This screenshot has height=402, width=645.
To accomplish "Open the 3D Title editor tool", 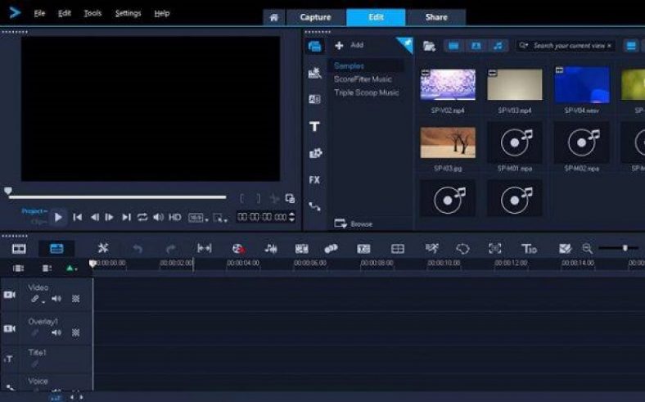I will [529, 248].
